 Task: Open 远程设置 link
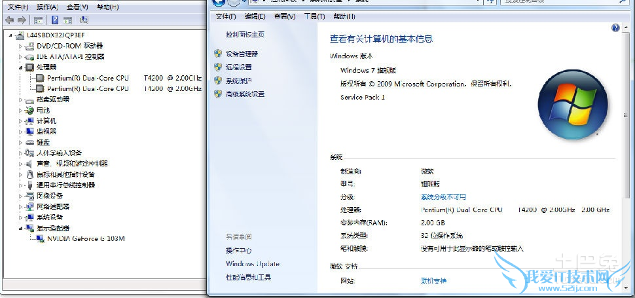(x=238, y=67)
